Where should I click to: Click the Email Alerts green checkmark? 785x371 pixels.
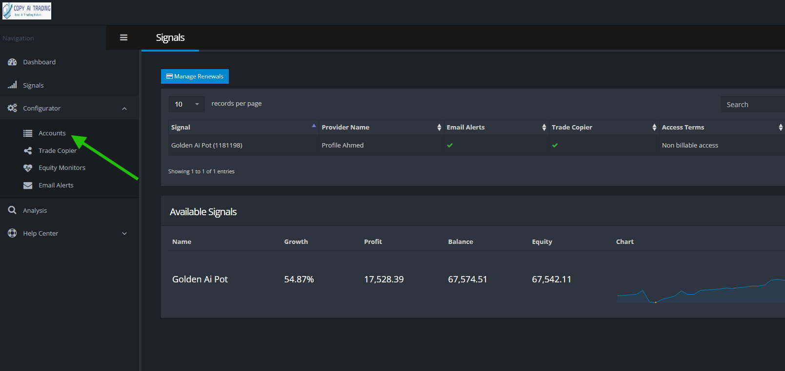pos(450,145)
